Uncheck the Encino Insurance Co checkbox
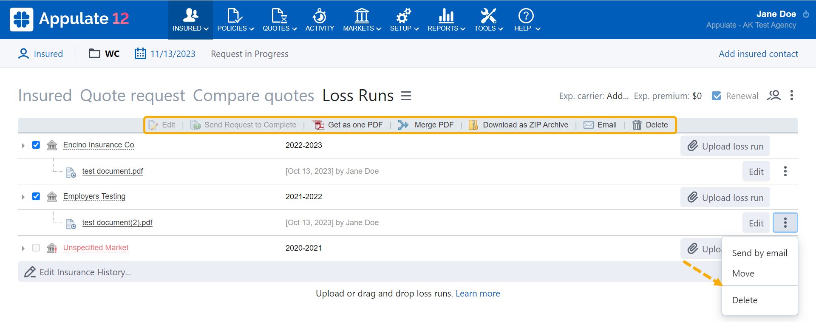This screenshot has height=322, width=816. pos(36,145)
